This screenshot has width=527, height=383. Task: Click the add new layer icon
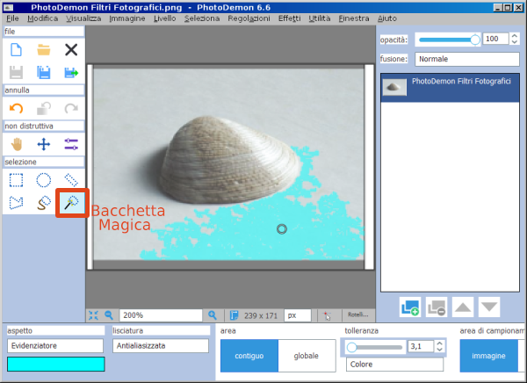[409, 307]
